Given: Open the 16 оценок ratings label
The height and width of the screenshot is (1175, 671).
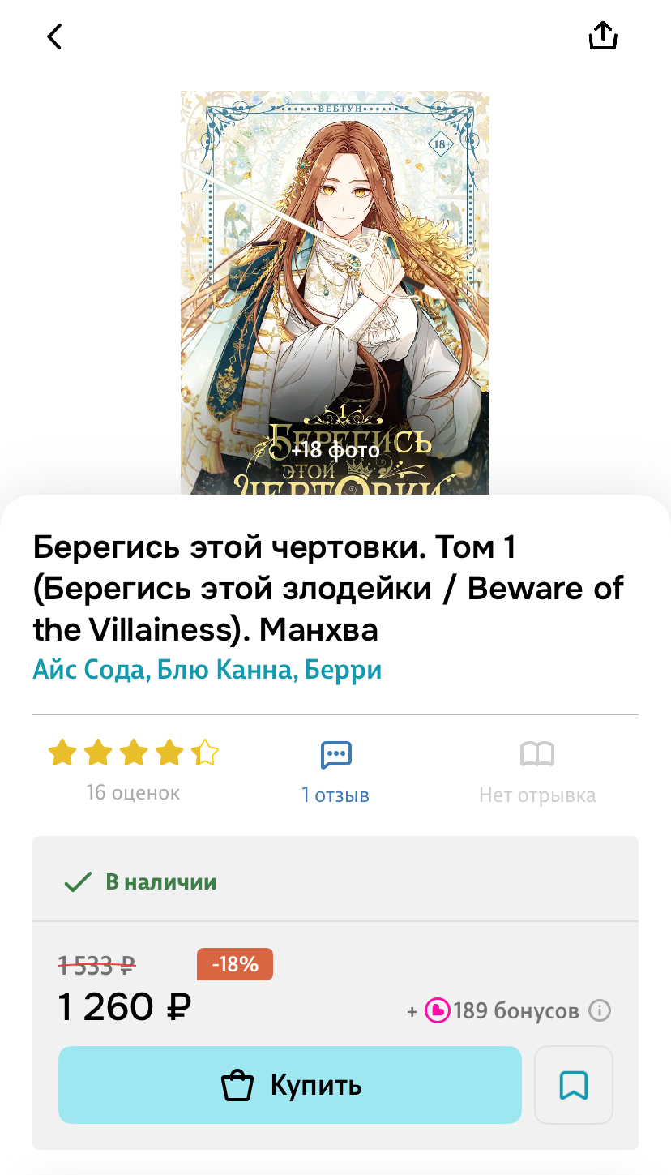Looking at the screenshot, I should (134, 792).
